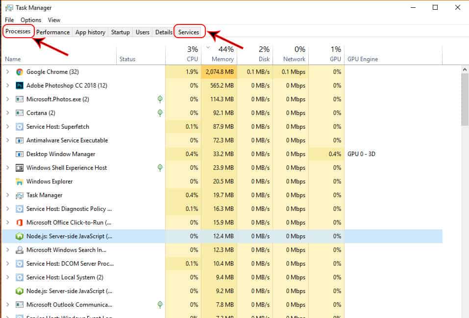Expand the Adobe Photoshop CC 2018 group
The image size is (469, 318).
pos(8,86)
